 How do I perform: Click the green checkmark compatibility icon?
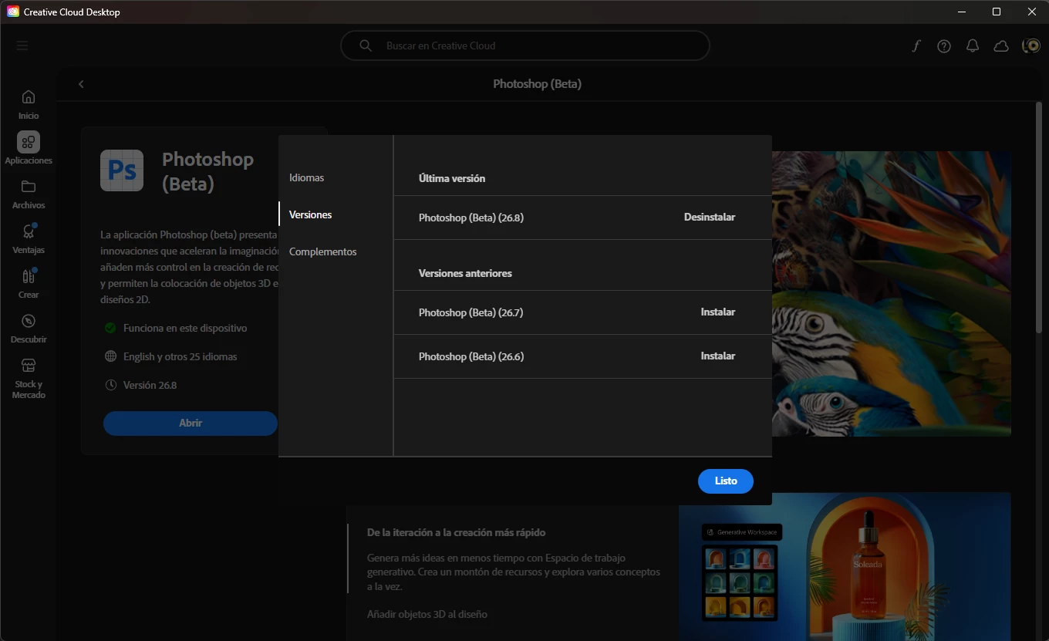coord(110,328)
